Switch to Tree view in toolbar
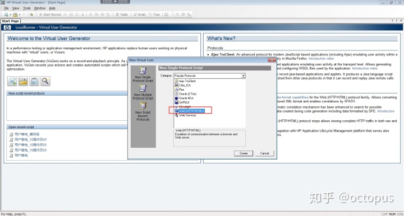 click(x=154, y=15)
